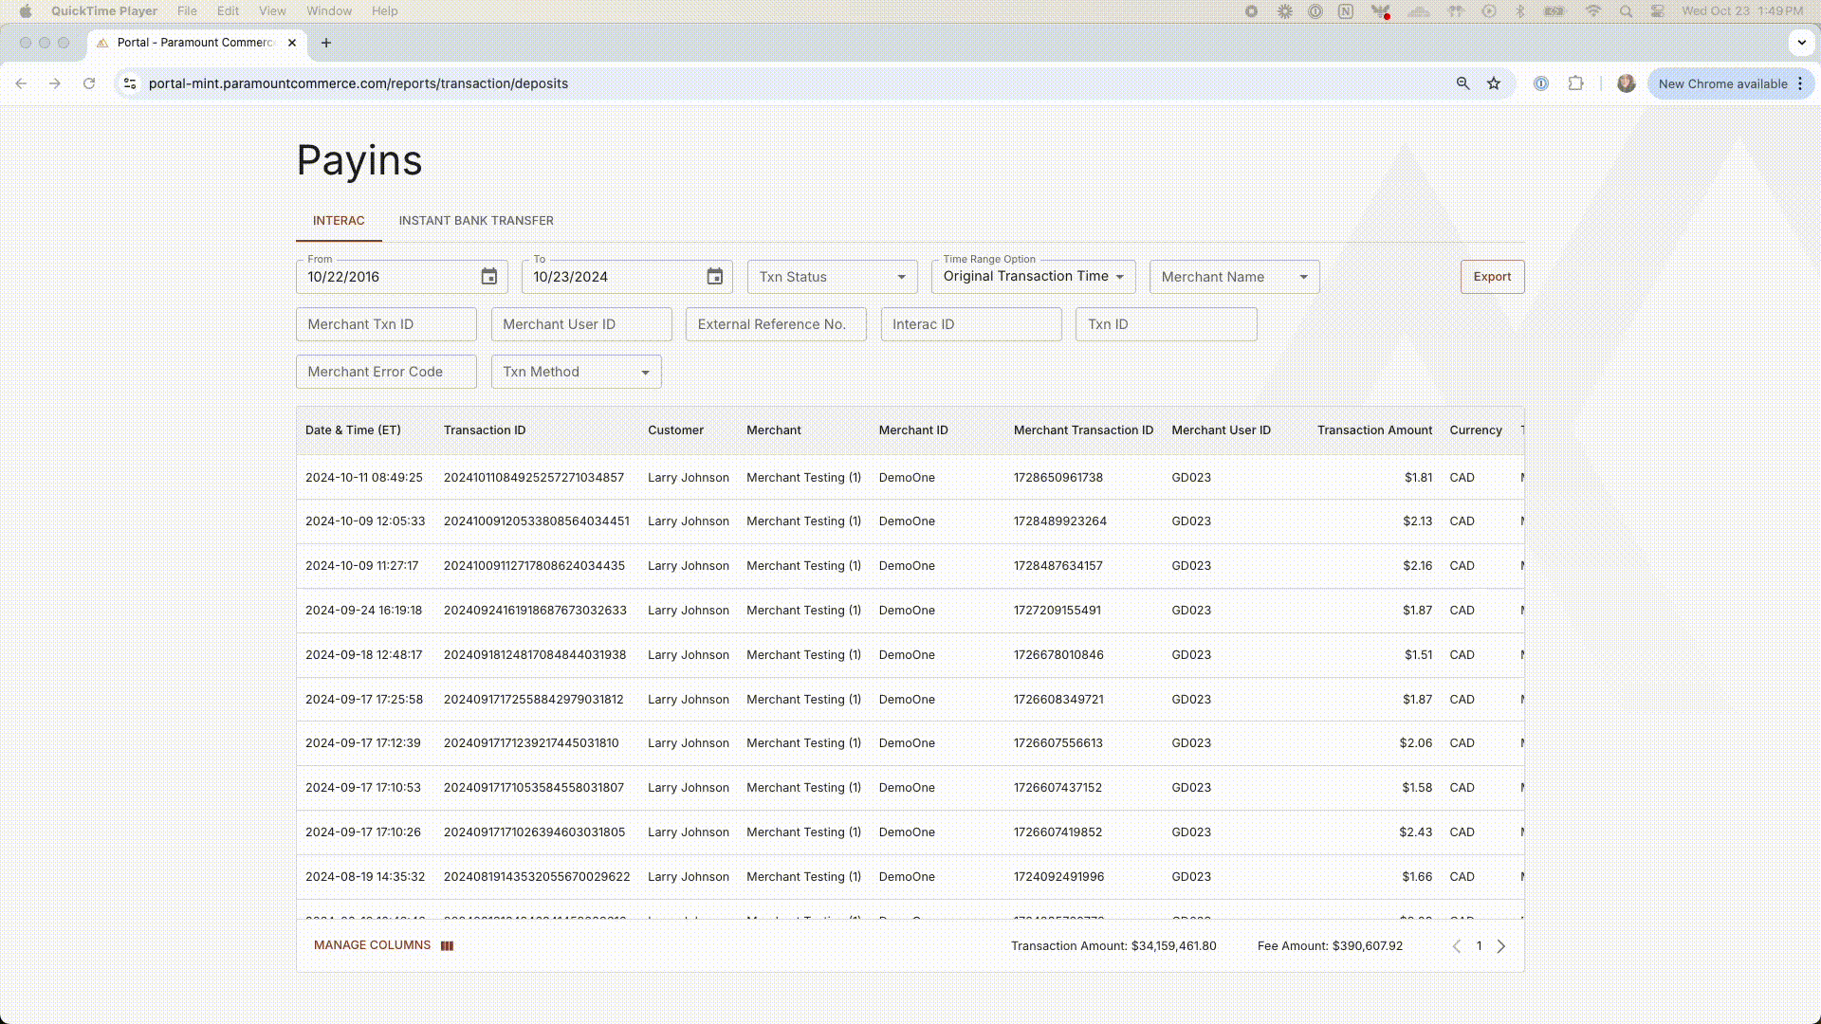Screen dimensions: 1821x1024
Task: Click the zoom magnifier in address bar
Action: pos(1462,83)
